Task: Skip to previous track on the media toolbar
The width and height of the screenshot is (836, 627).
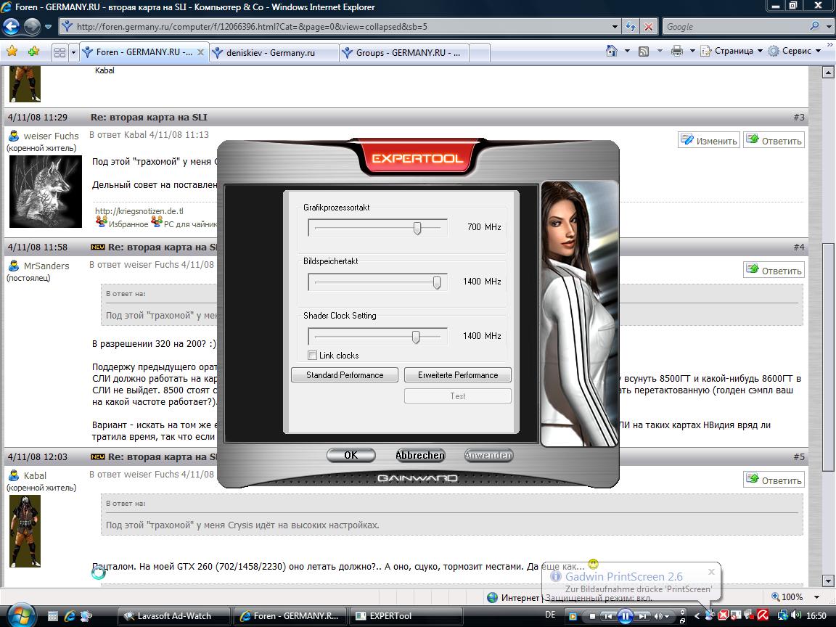Action: coord(608,616)
